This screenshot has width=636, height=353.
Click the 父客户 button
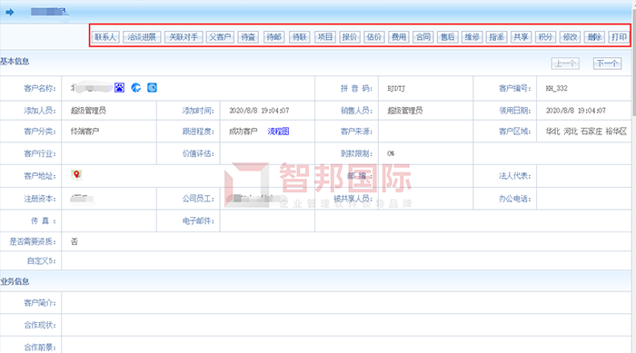click(220, 37)
